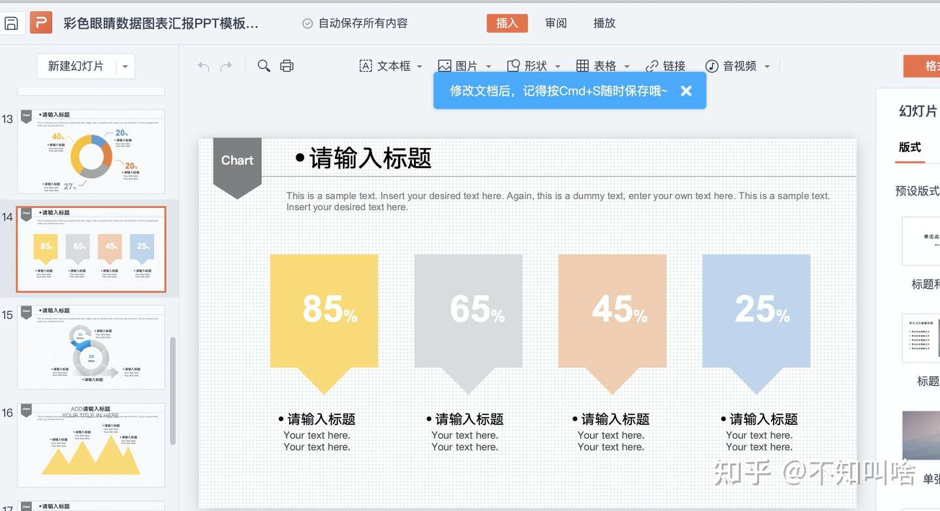Insert a table (表格)
Screen dimensions: 940x511
[597, 66]
